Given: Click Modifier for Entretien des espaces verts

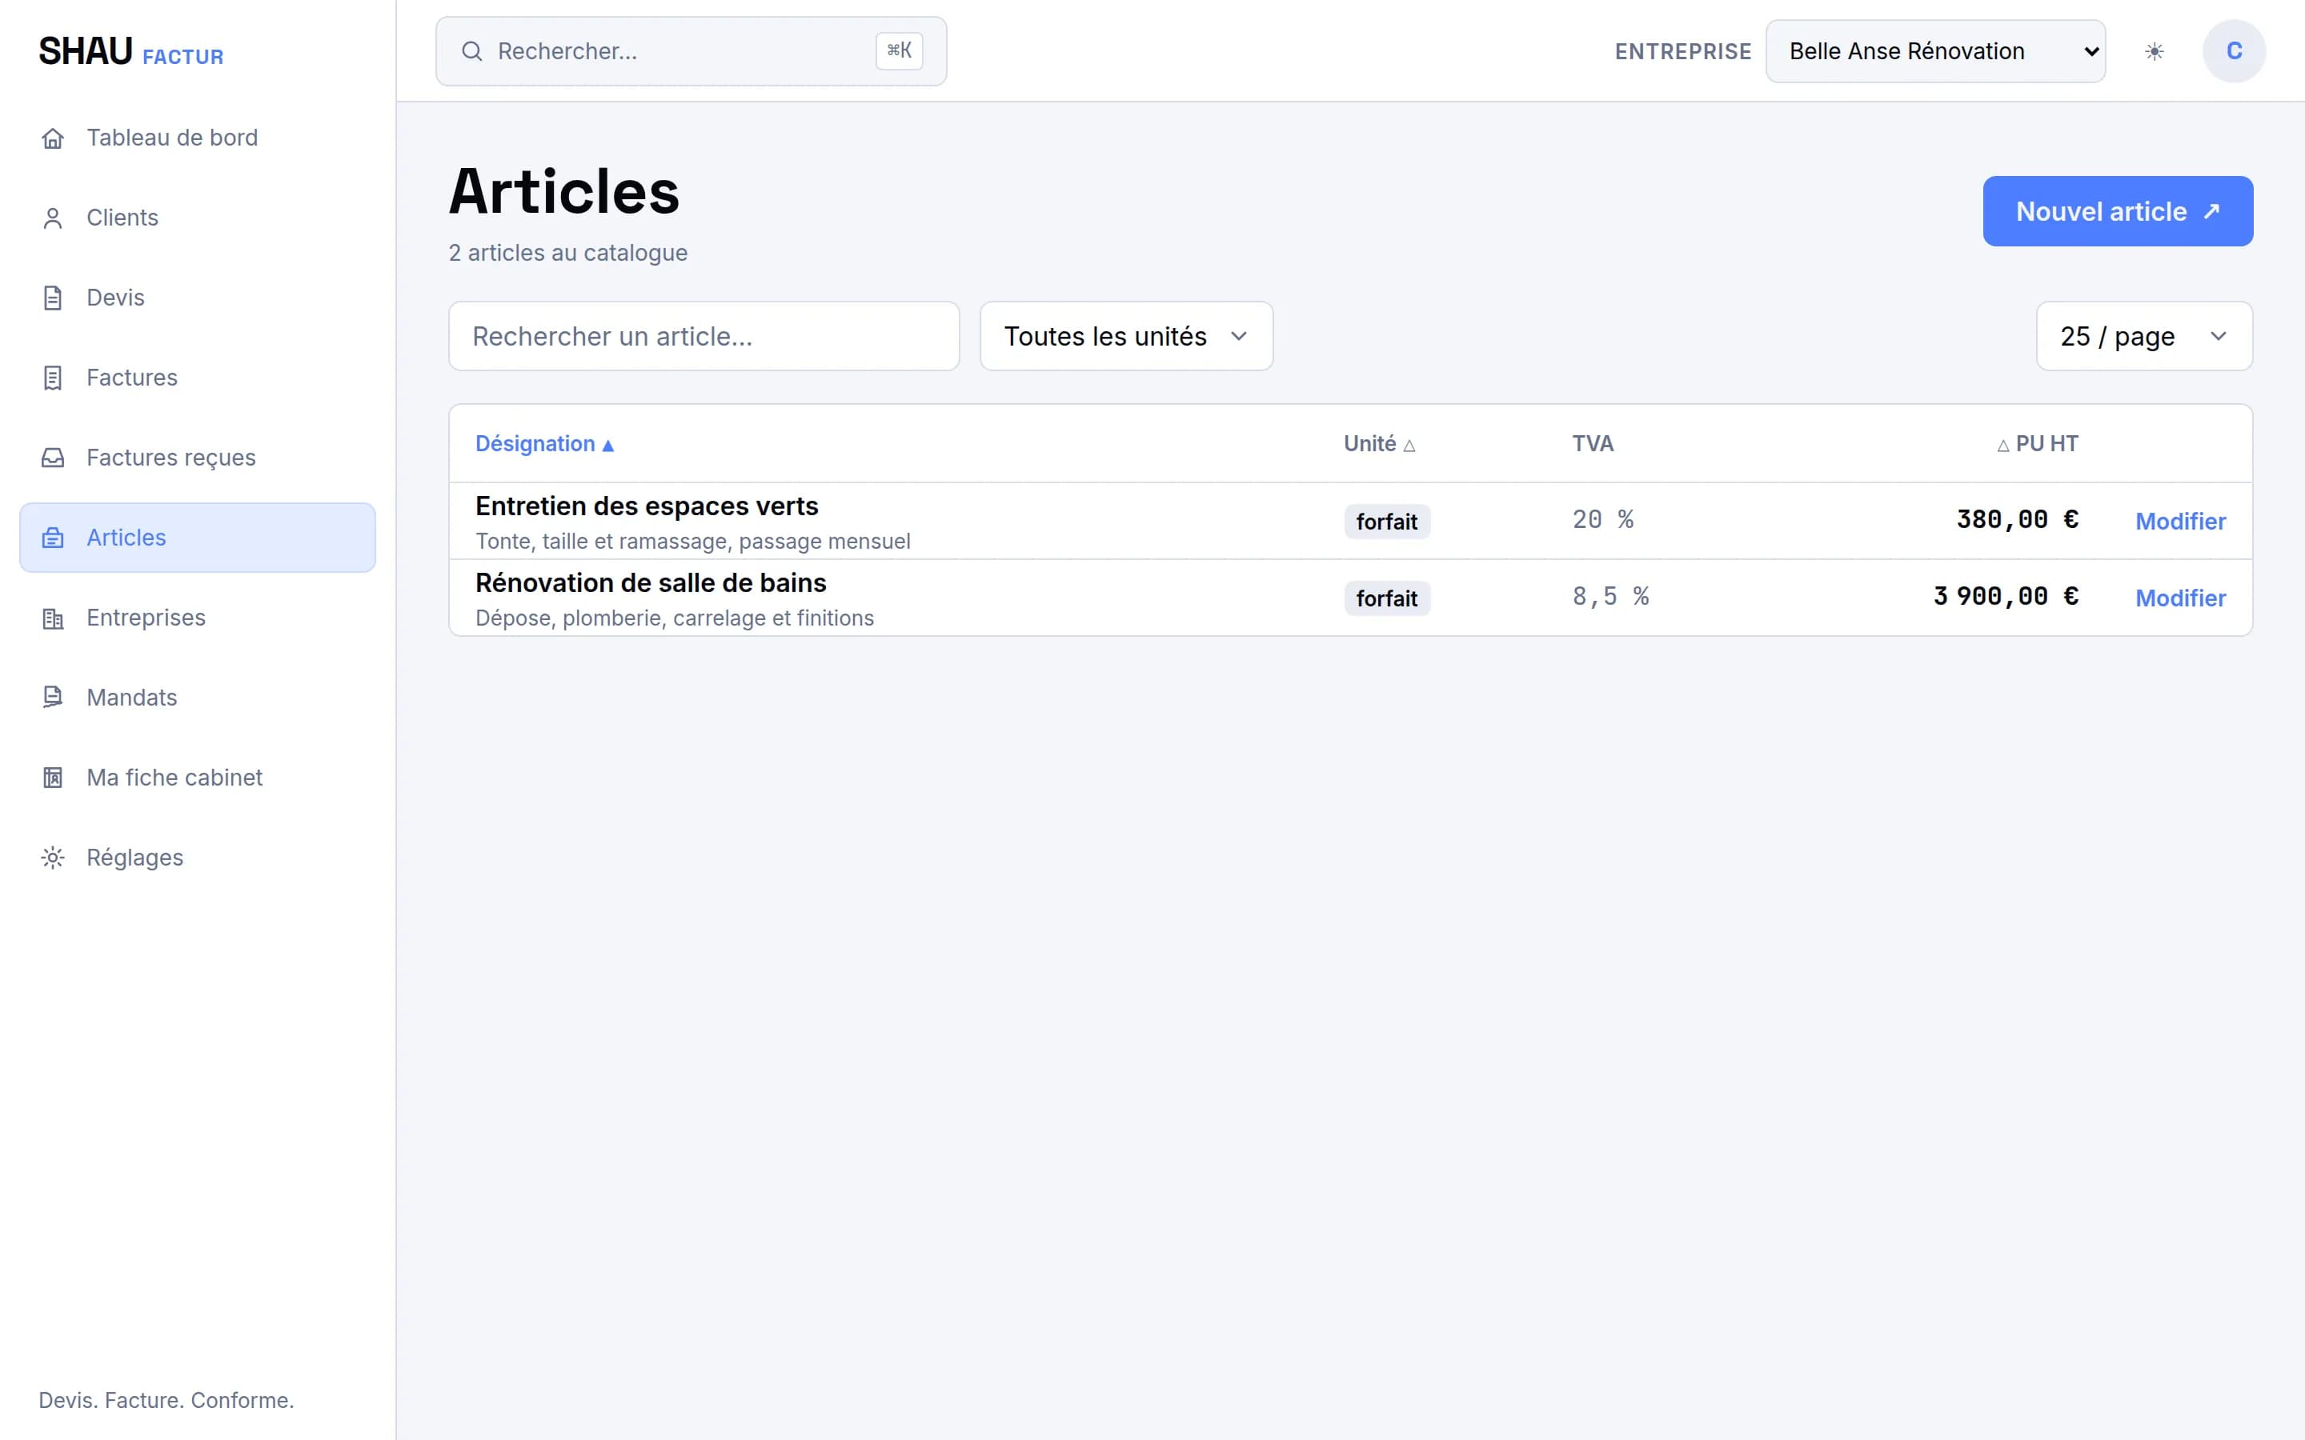Looking at the screenshot, I should tap(2180, 522).
